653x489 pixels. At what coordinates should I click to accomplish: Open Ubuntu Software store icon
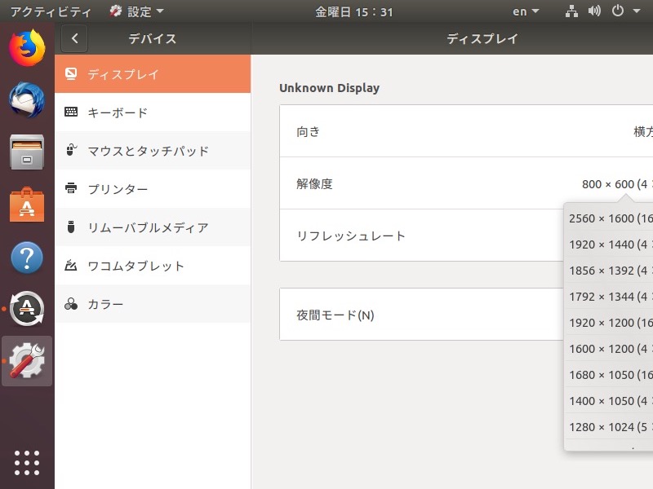27,205
